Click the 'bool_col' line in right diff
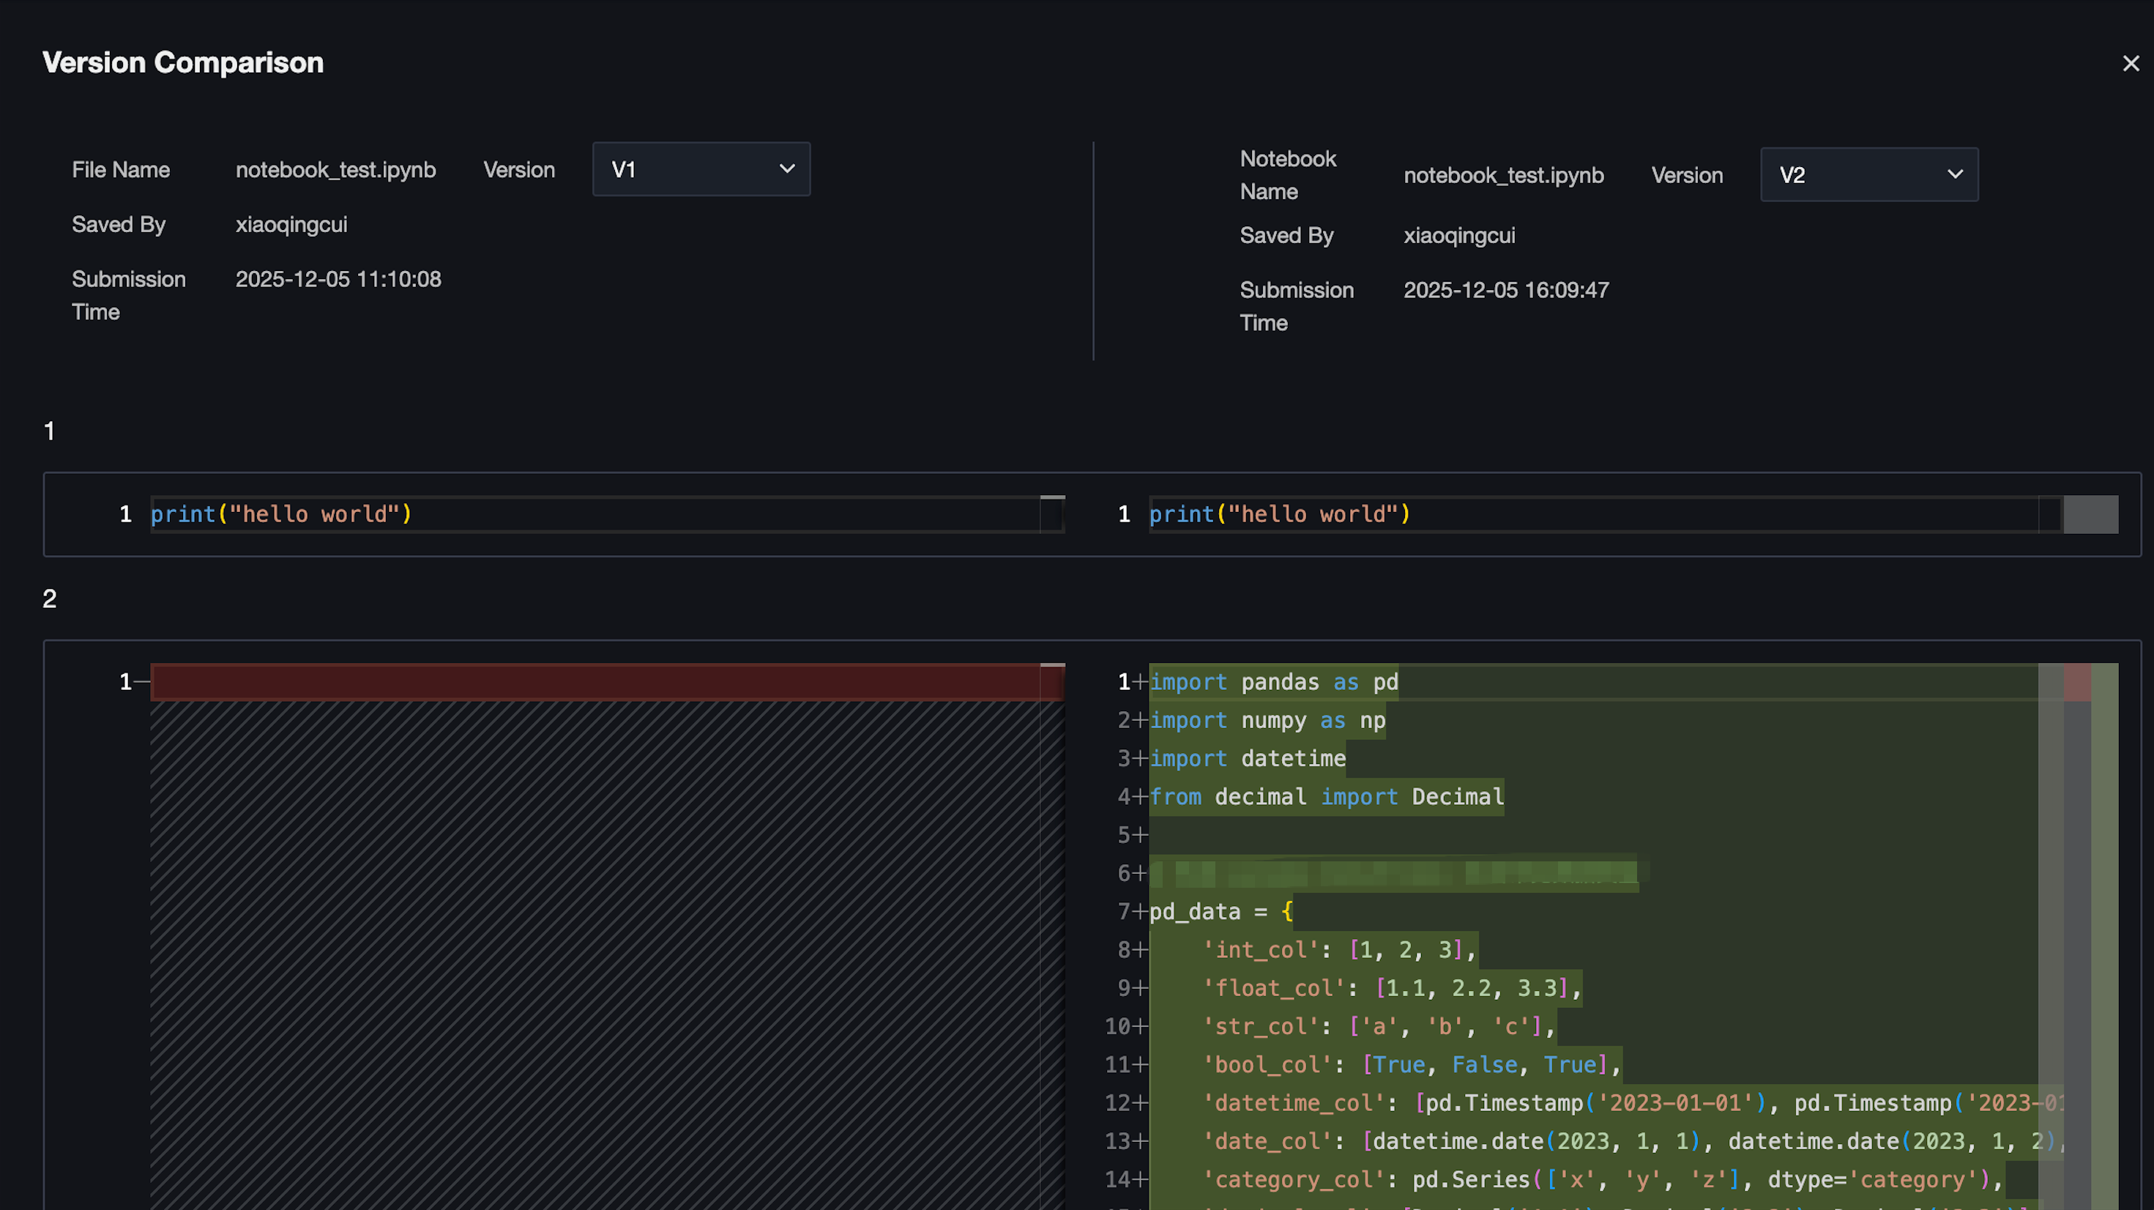 coord(1412,1064)
